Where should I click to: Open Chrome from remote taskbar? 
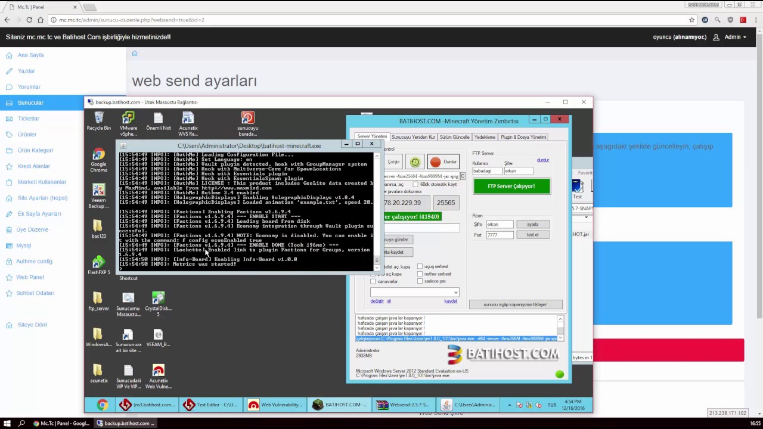click(x=103, y=405)
